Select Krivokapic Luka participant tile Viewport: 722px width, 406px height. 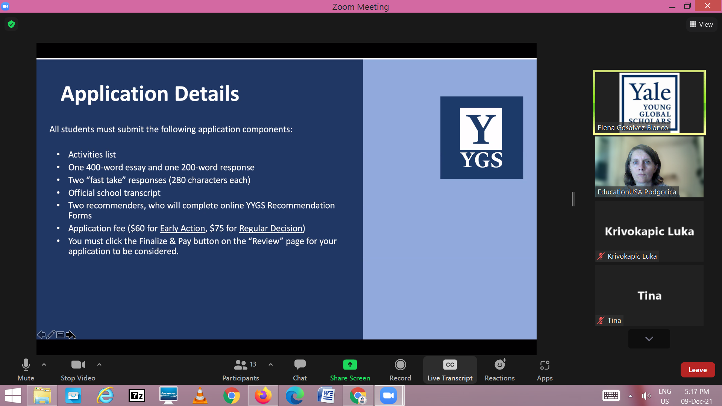[649, 231]
